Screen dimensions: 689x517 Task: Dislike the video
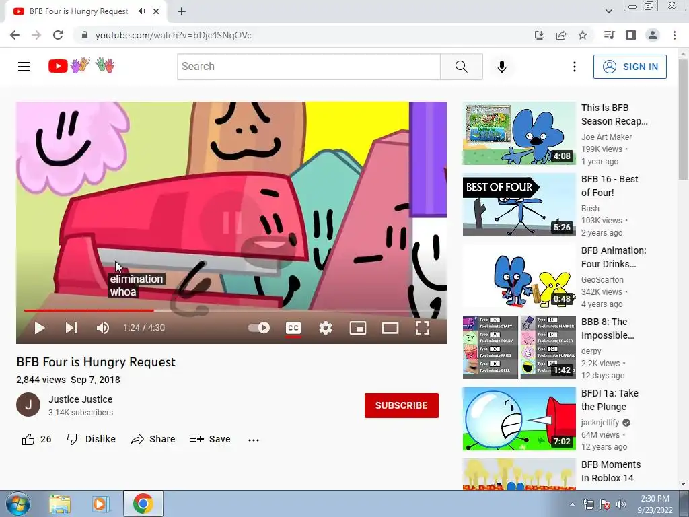(x=92, y=439)
